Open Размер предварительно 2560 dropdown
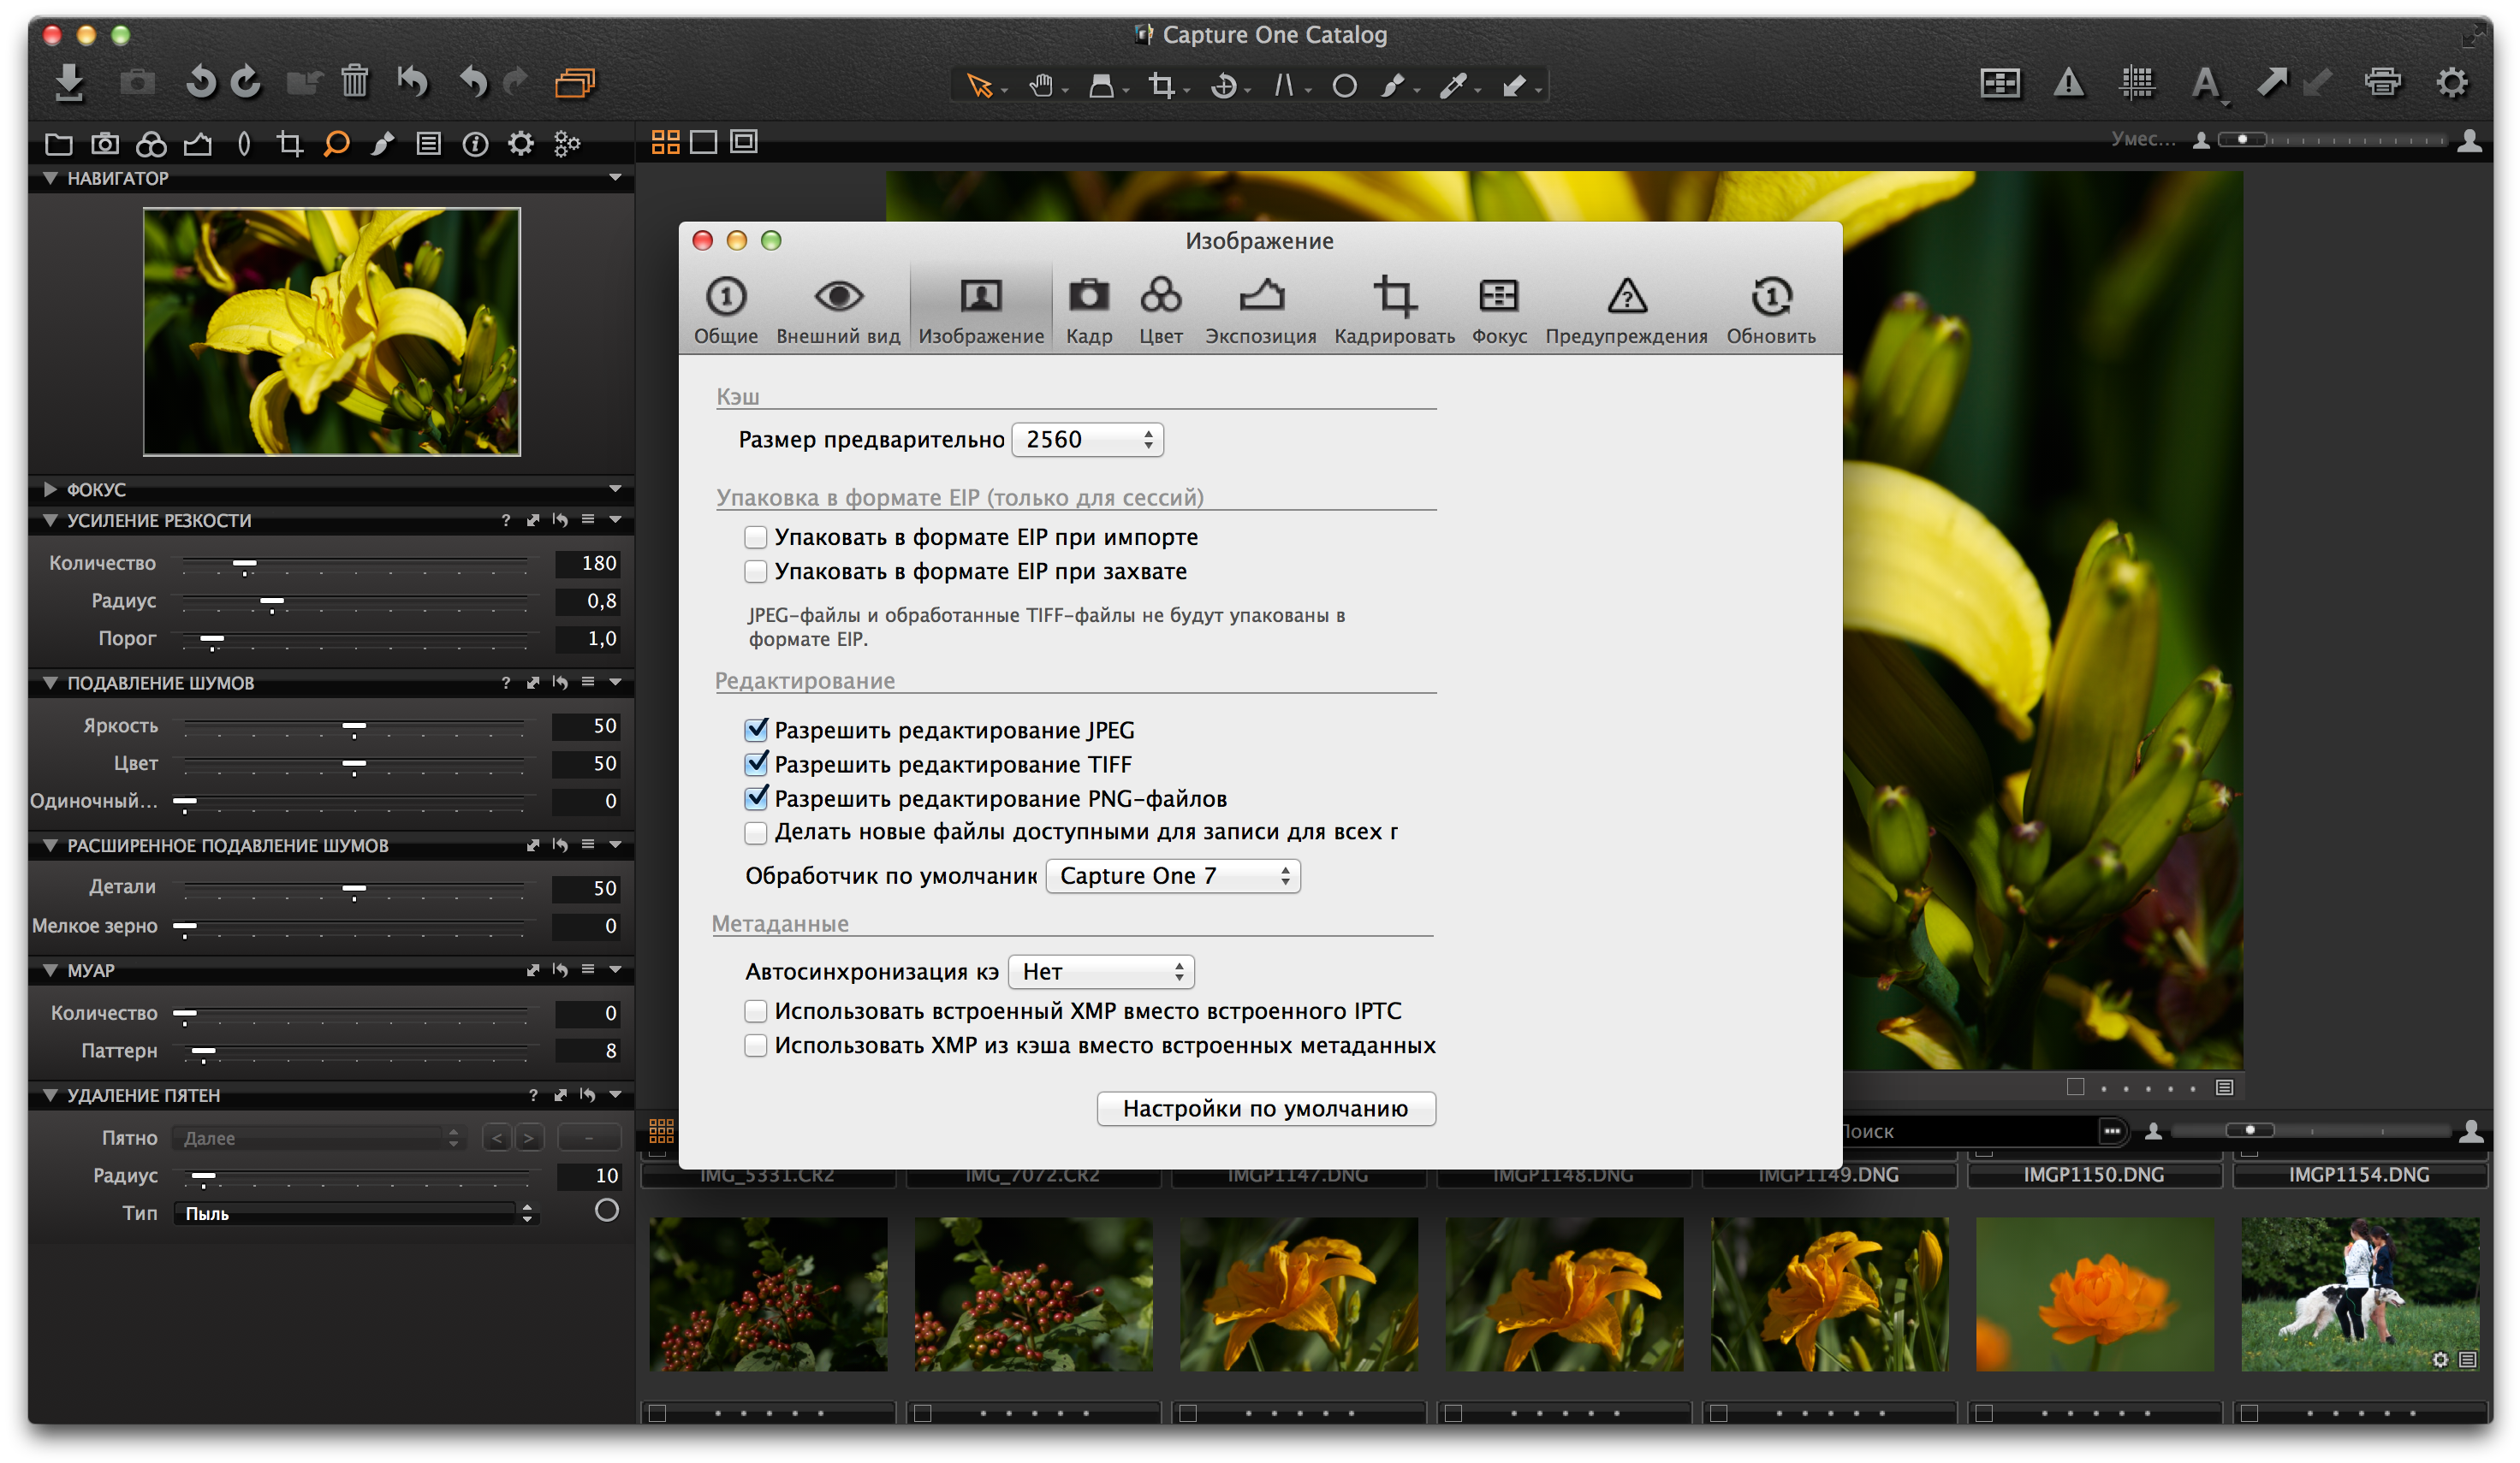This screenshot has height=1463, width=2520. pos(1087,440)
